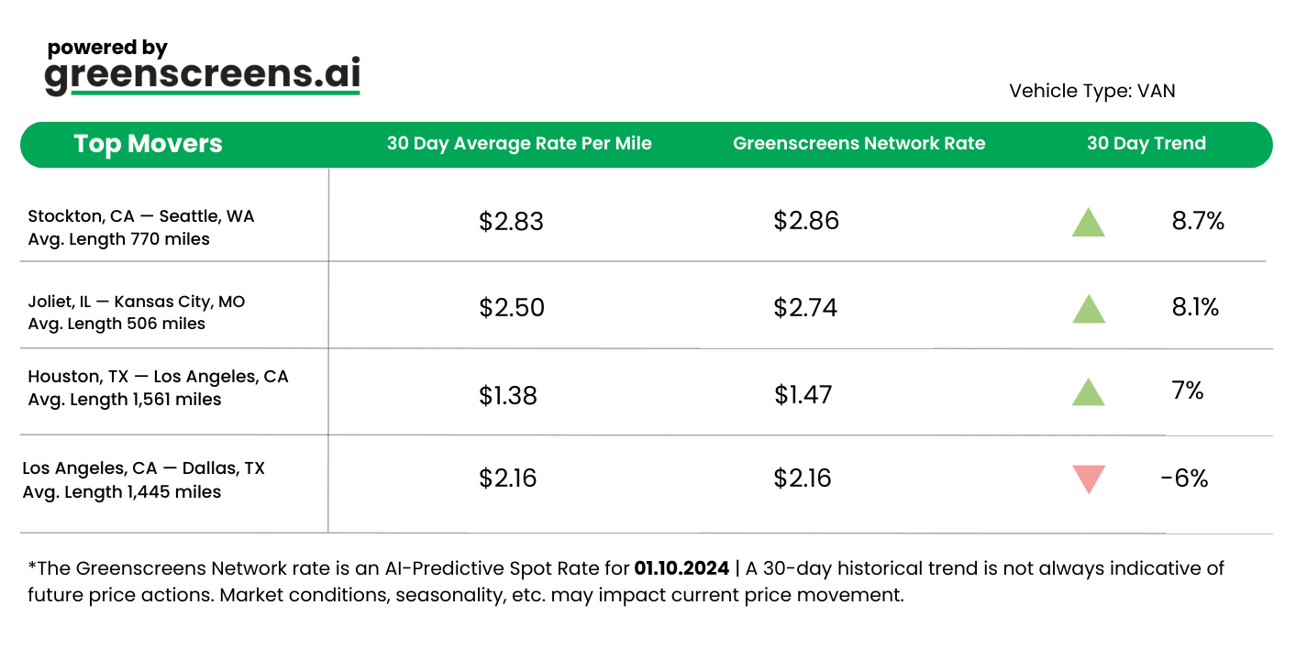Click the Greenscreens Network Rate column header
This screenshot has width=1296, height=649.
[x=858, y=144]
